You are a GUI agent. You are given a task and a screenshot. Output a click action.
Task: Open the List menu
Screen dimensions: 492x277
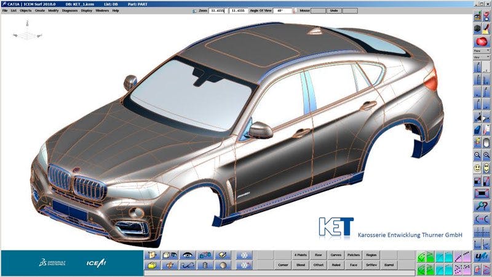[14, 10]
